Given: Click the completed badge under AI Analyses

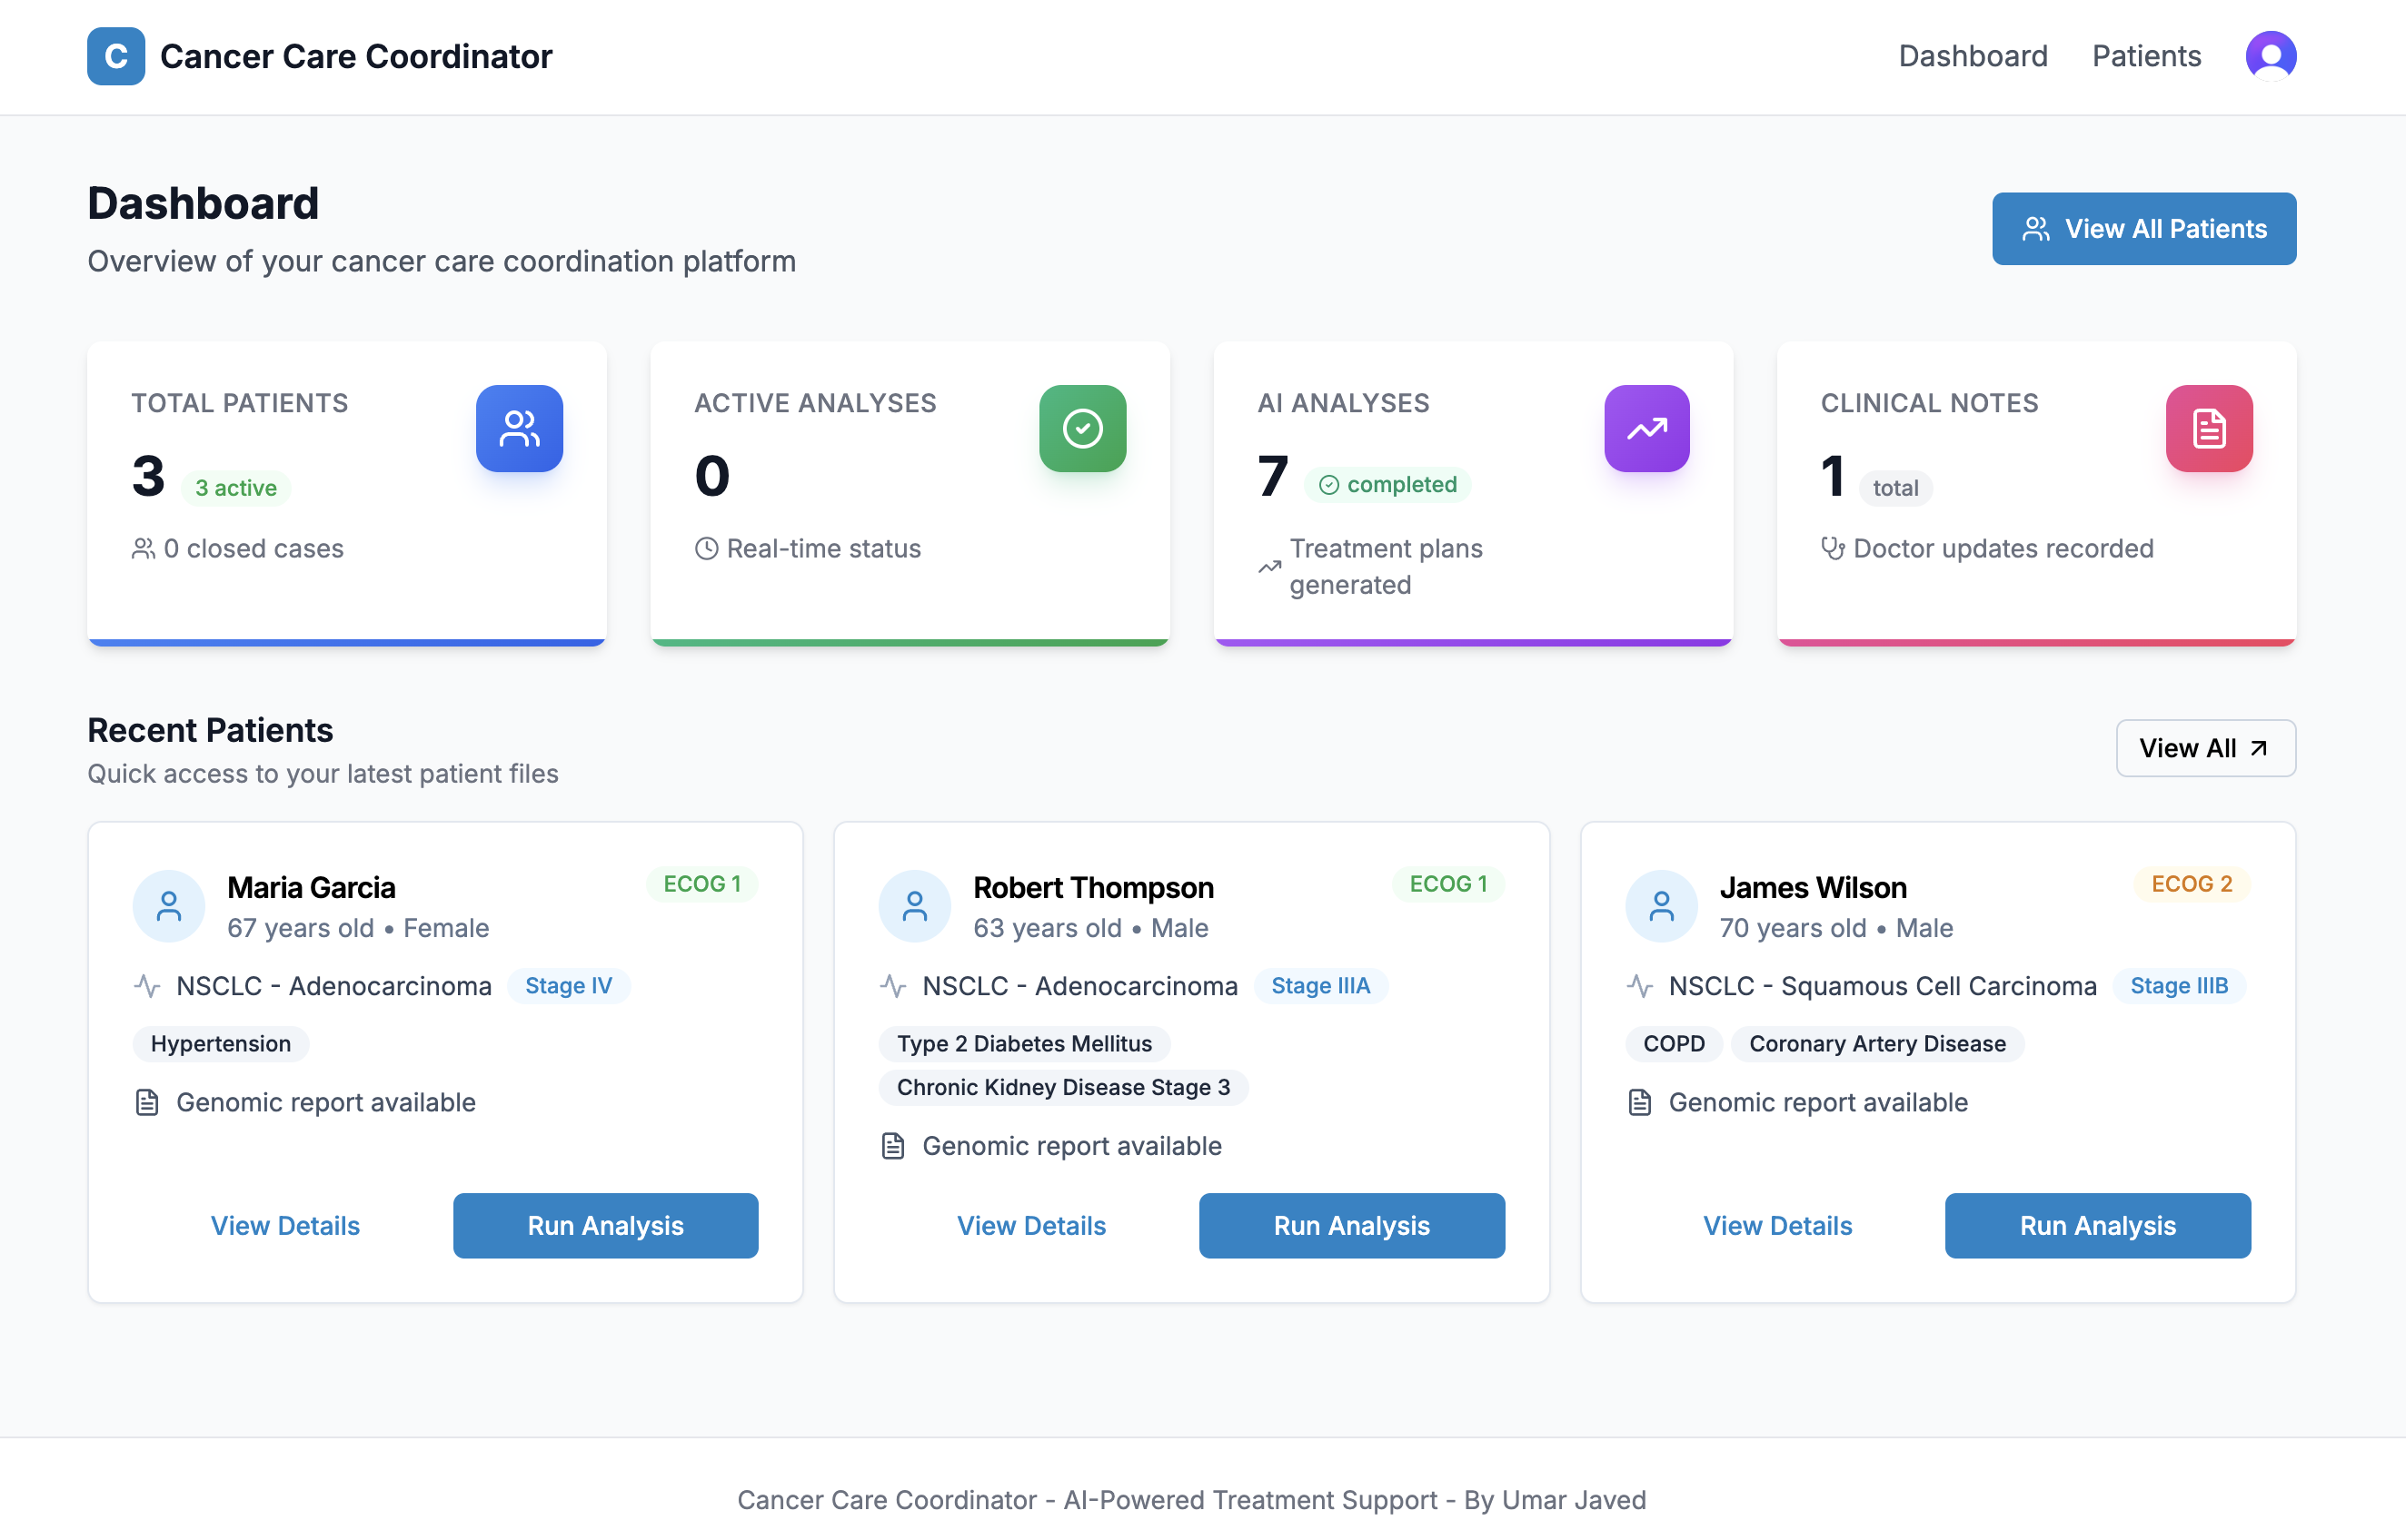Looking at the screenshot, I should click(1387, 484).
